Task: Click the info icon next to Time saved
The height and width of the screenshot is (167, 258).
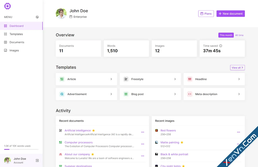Action: [x=221, y=46]
